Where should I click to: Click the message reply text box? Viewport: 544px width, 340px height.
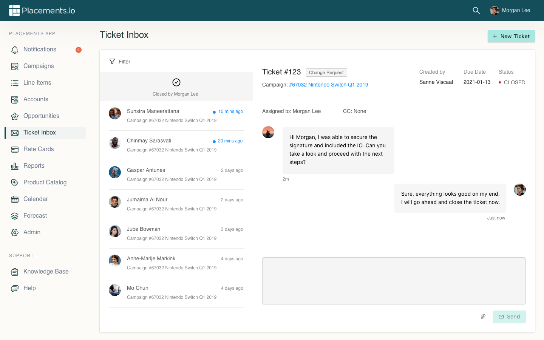tap(394, 281)
